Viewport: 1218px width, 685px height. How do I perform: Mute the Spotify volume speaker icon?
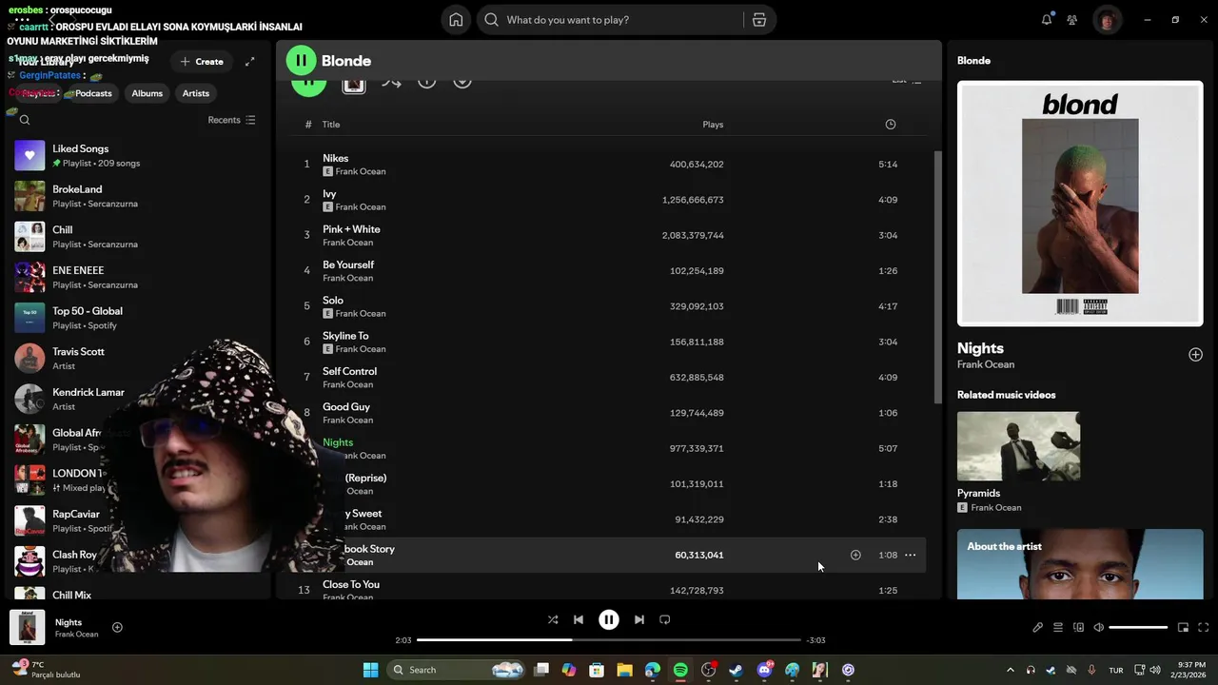point(1098,628)
